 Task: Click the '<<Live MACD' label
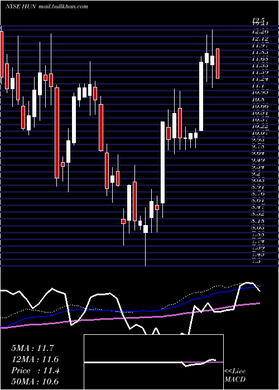235,376
